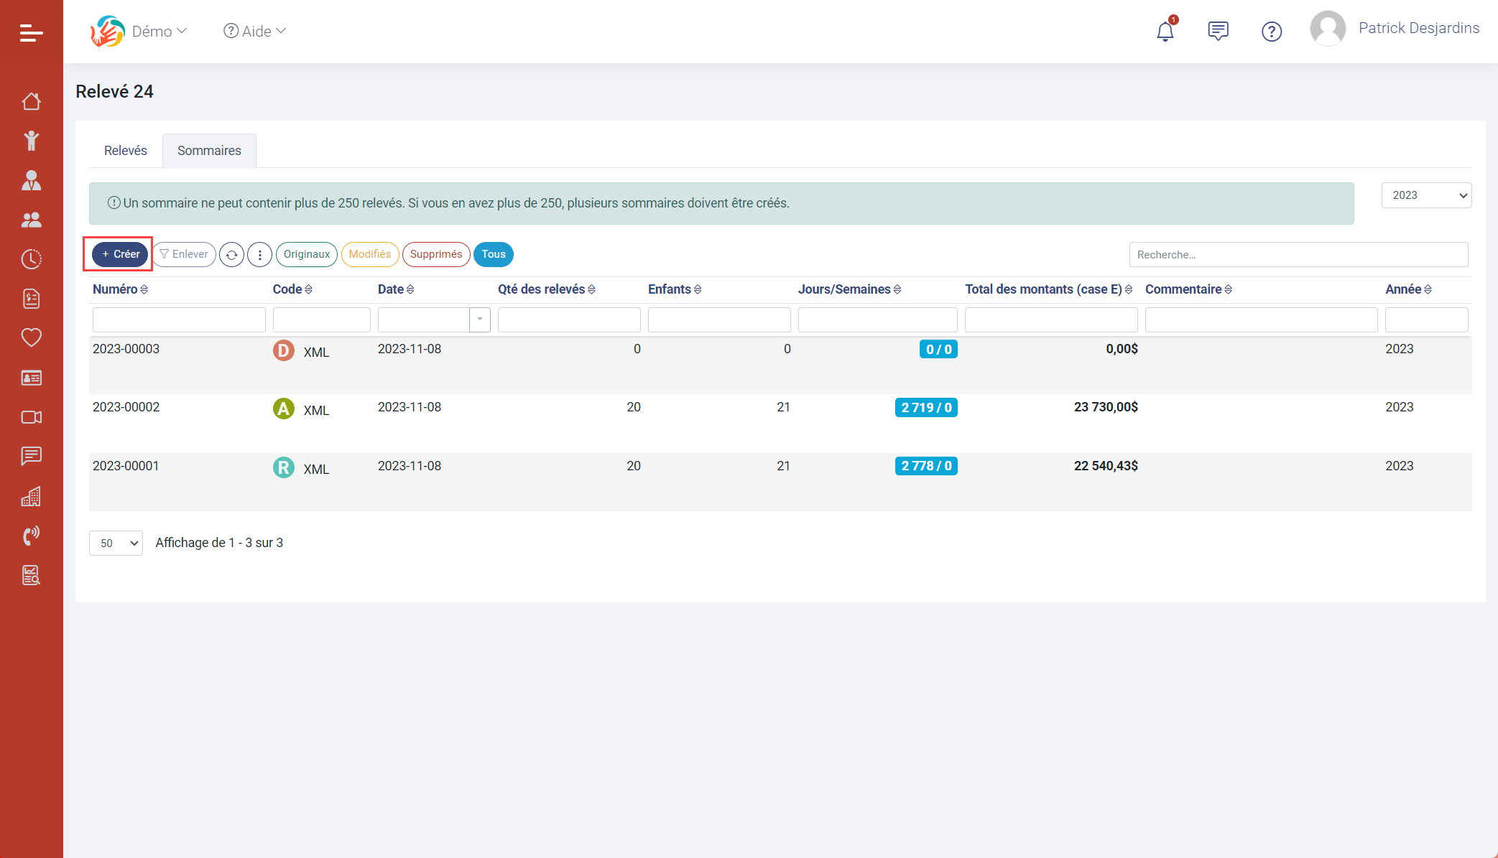Click the video camera sidebar icon
This screenshot has height=858, width=1498.
pyautogui.click(x=31, y=417)
